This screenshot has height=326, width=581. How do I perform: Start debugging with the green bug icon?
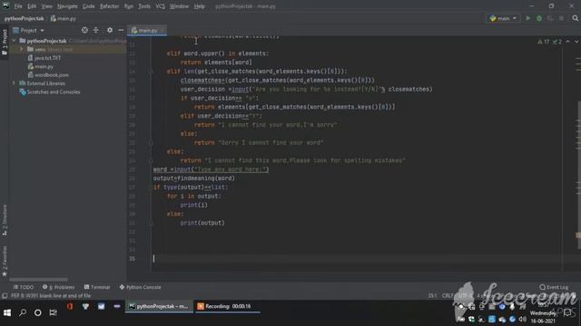point(539,18)
